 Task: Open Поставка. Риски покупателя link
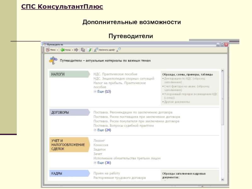point(136,121)
